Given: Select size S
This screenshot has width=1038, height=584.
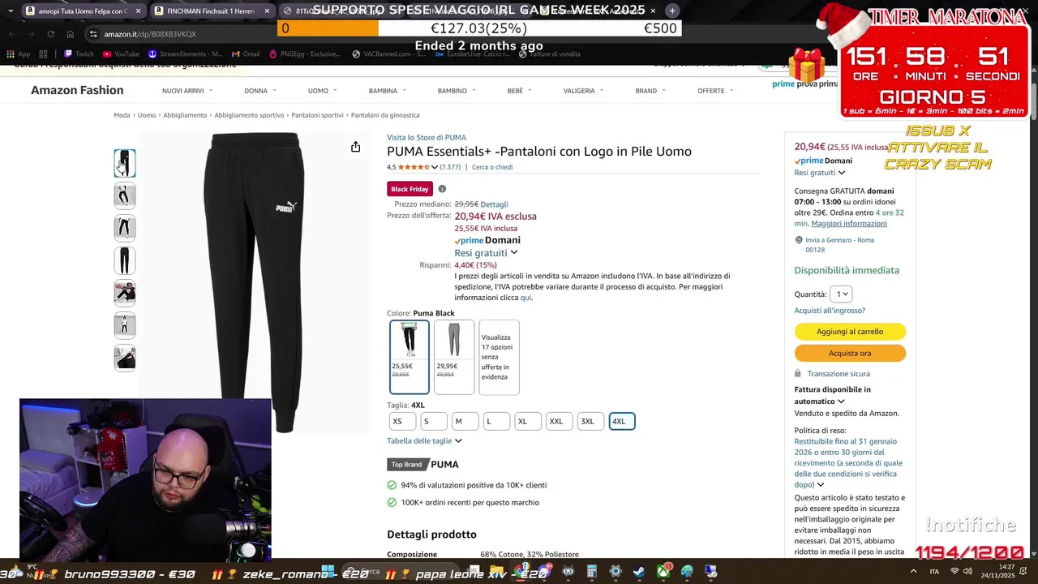Looking at the screenshot, I should point(433,421).
